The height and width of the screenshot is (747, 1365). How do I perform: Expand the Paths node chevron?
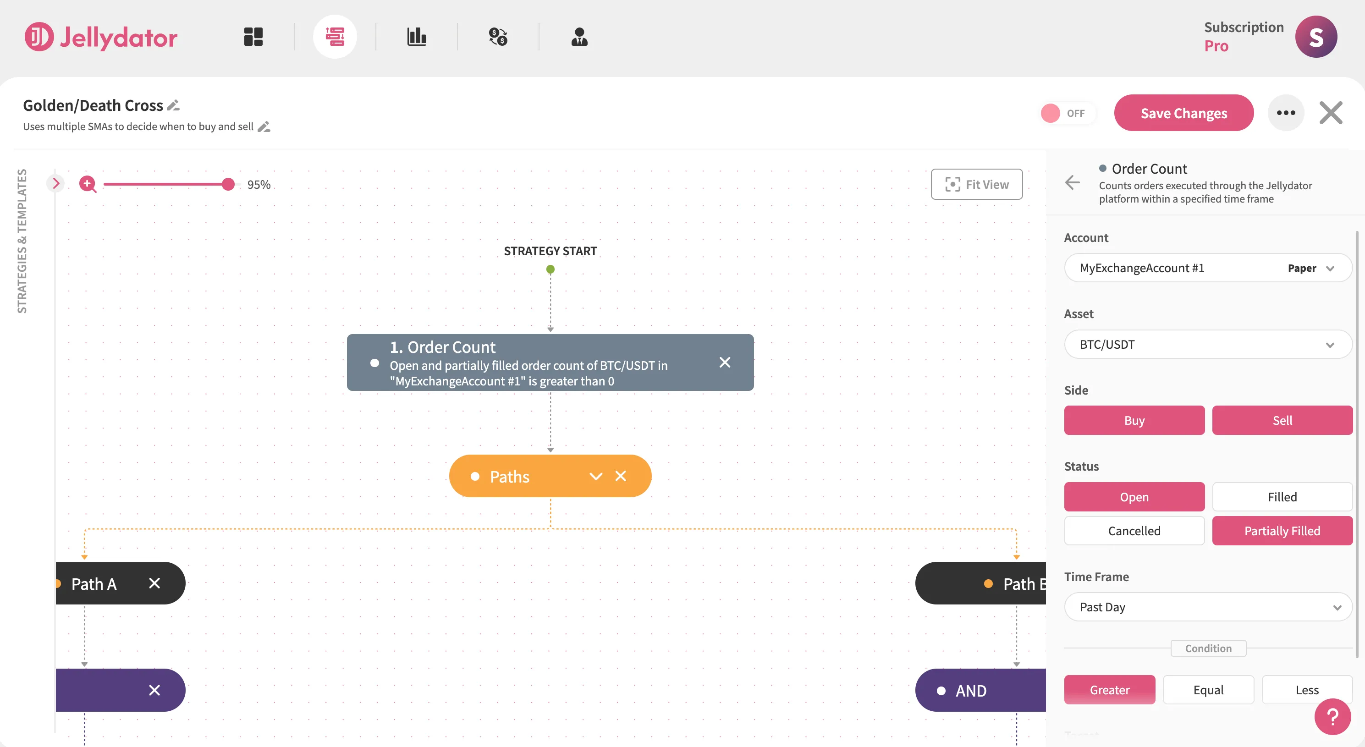(x=596, y=476)
